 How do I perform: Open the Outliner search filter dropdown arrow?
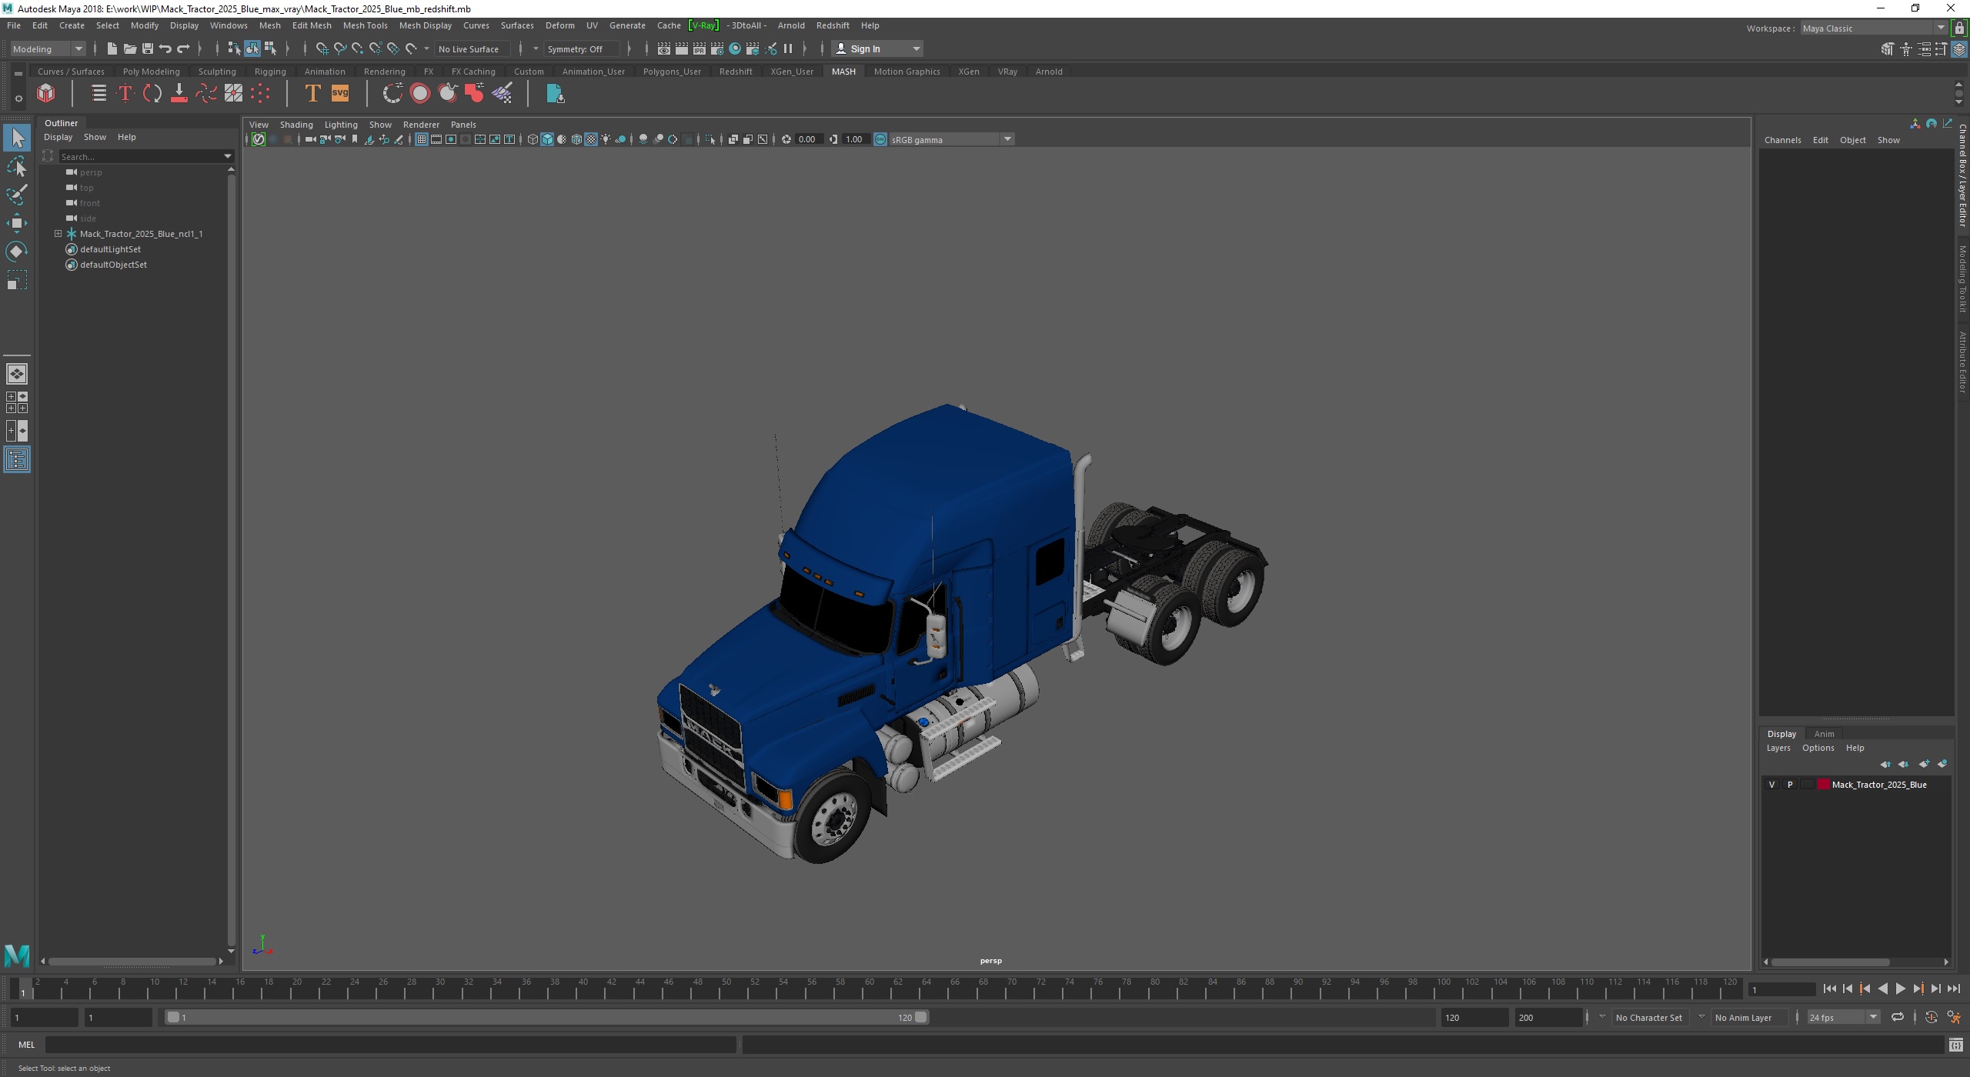(x=228, y=156)
